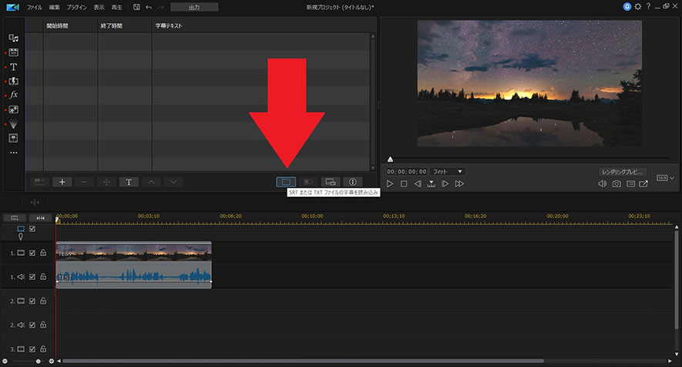Open the プラグイン menu
Screen dimensions: 682x367
(x=76, y=8)
